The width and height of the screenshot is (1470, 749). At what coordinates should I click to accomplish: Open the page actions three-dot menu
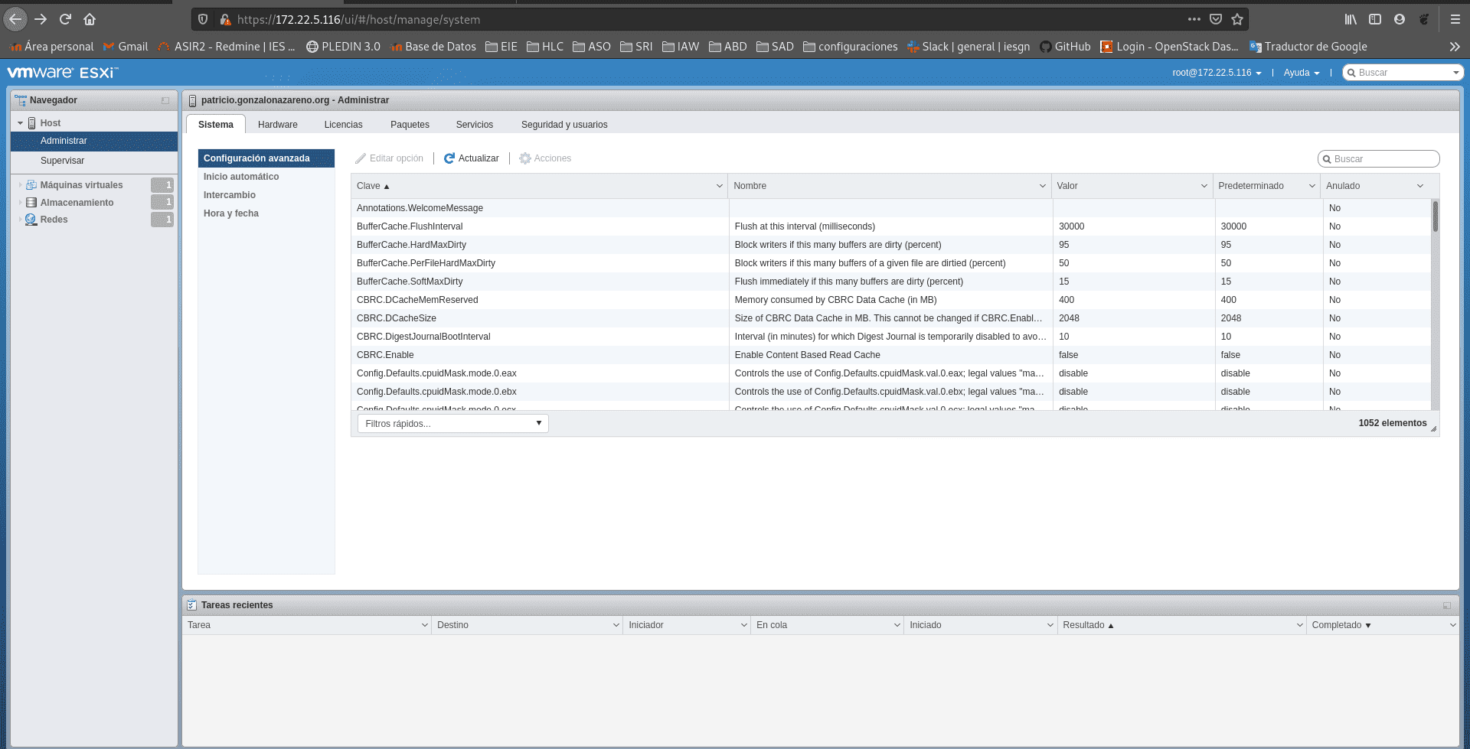pyautogui.click(x=1194, y=19)
